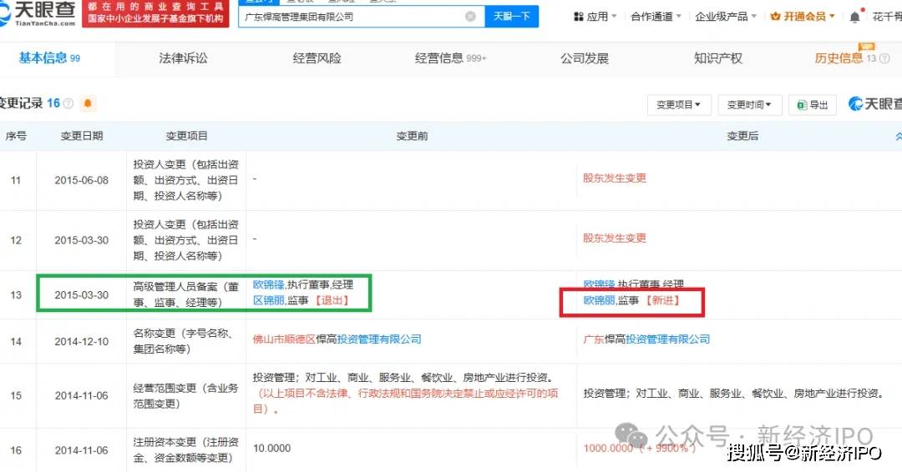902x472 pixels.
Task: Open the 欧锦丽 监事 link
Action: tap(600, 300)
